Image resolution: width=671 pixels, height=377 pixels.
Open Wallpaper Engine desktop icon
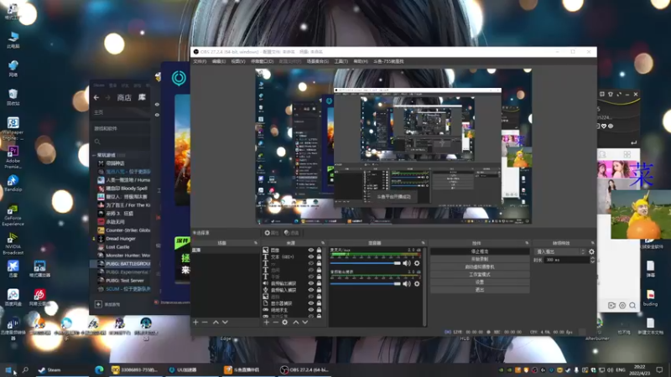[13, 128]
